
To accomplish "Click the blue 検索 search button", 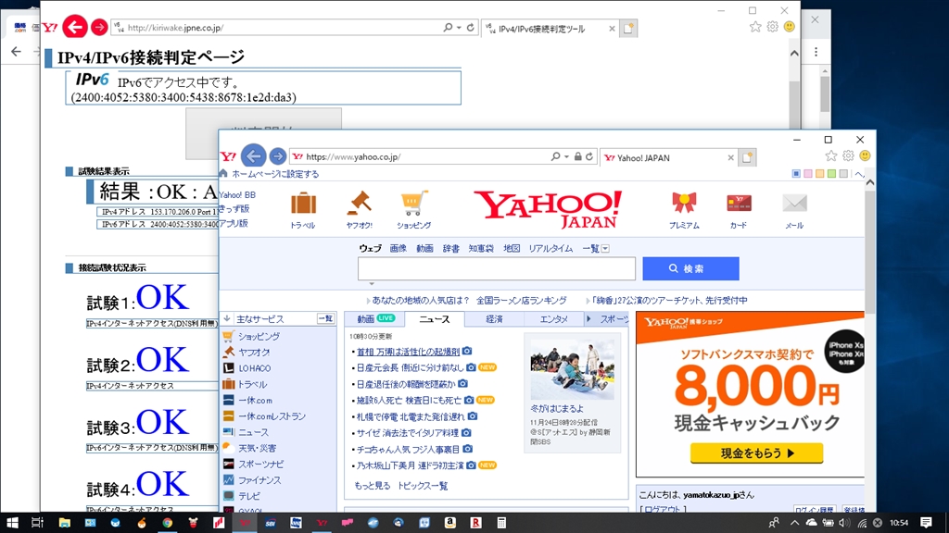I will pos(690,269).
